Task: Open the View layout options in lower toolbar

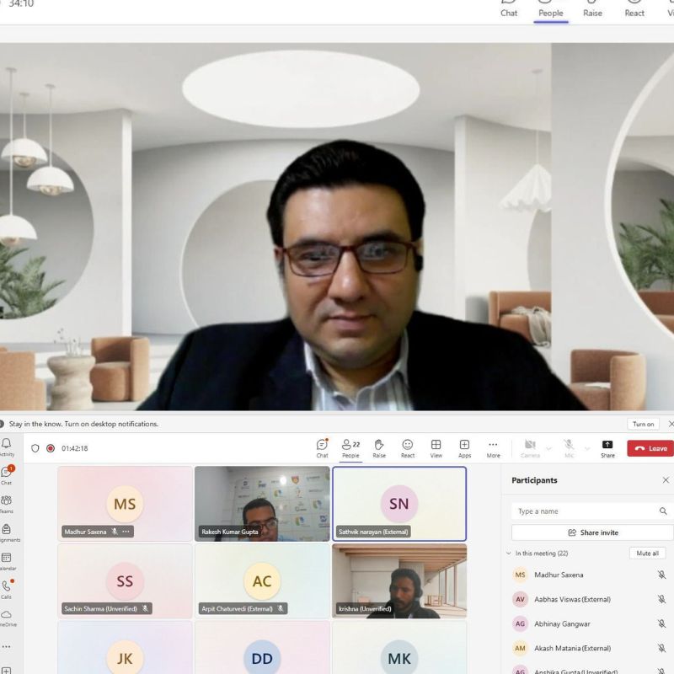Action: [x=436, y=447]
